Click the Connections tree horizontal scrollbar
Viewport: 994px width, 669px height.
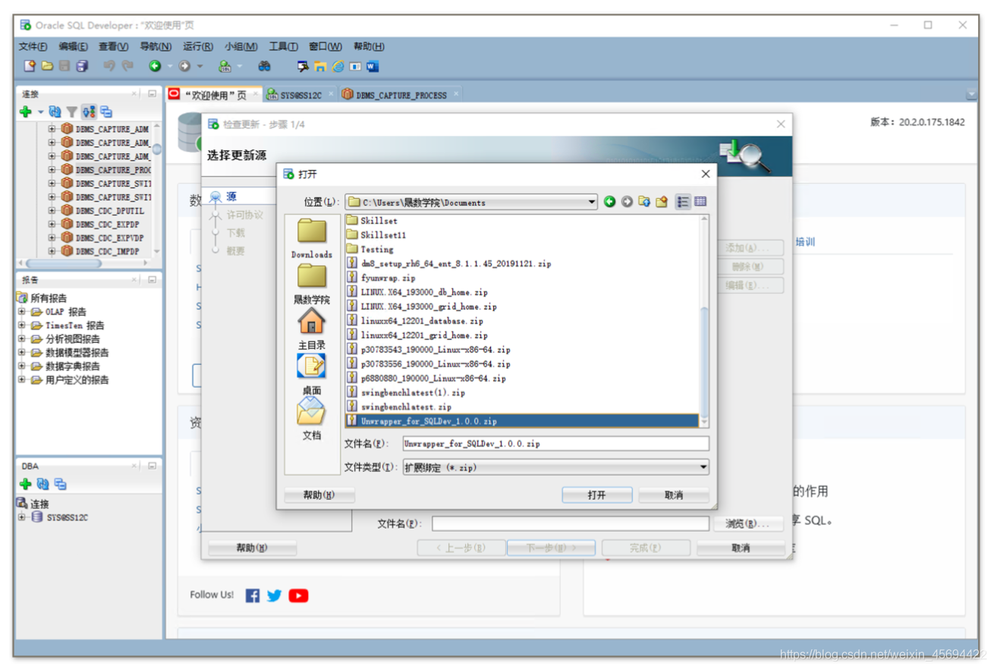(64, 263)
